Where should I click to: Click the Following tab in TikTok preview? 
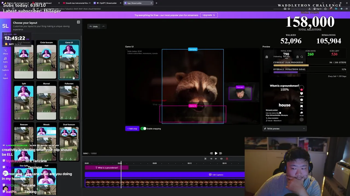[x=277, y=57]
